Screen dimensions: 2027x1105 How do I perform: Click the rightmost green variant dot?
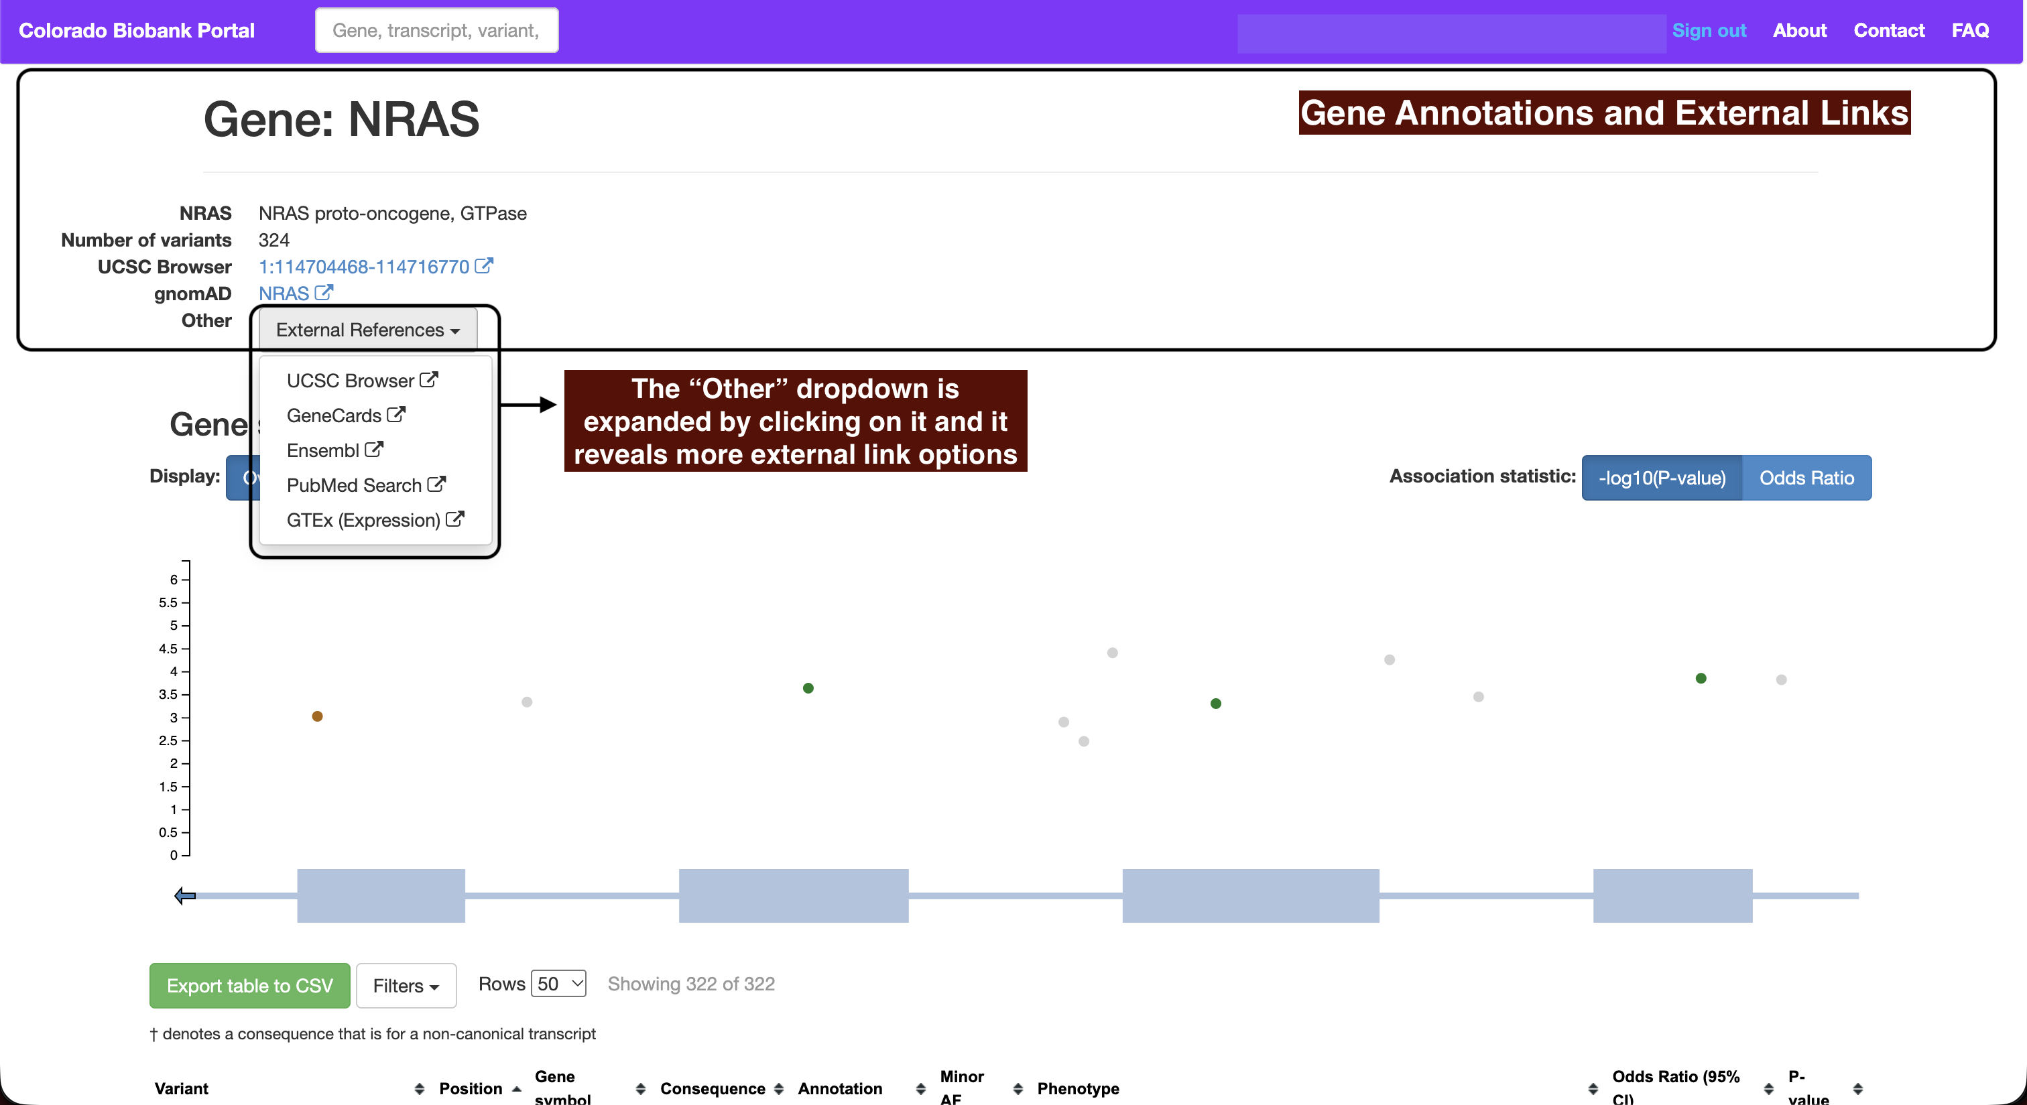(x=1701, y=677)
